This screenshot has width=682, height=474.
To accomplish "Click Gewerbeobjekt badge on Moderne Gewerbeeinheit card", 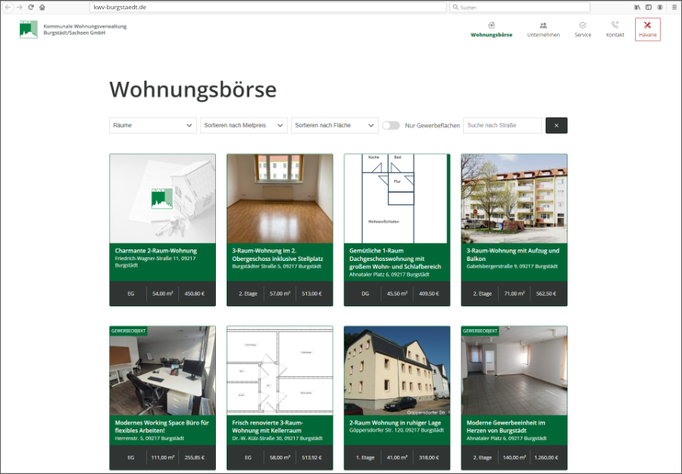I will point(480,331).
